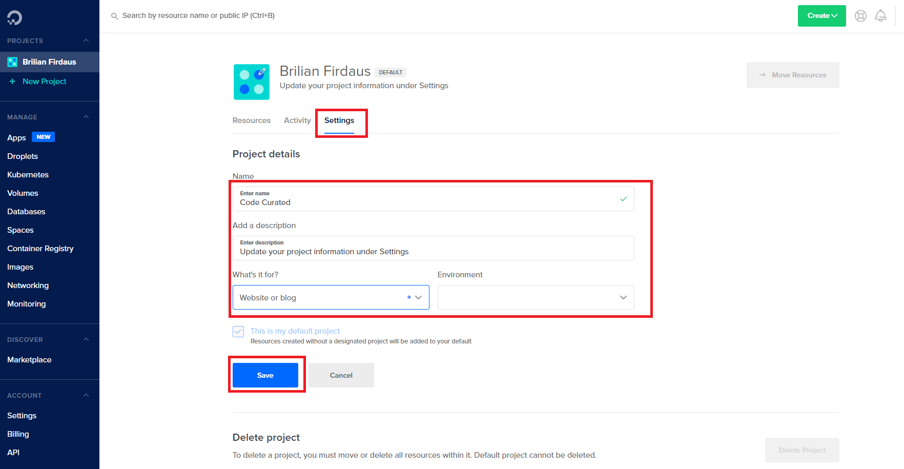Collapse the PROJECTS sidebar section

(86, 40)
